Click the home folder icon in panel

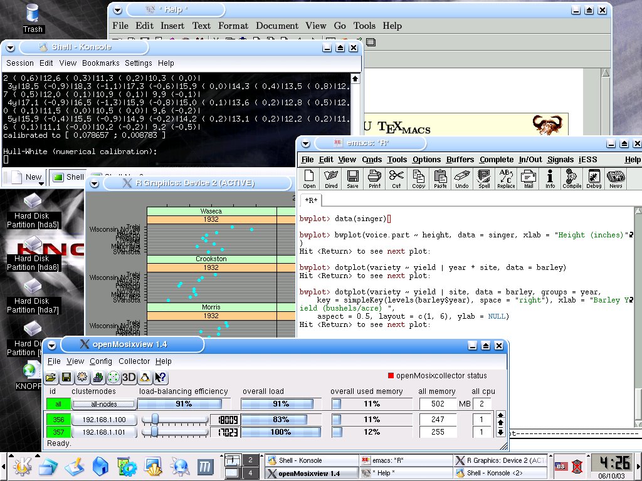(x=100, y=467)
